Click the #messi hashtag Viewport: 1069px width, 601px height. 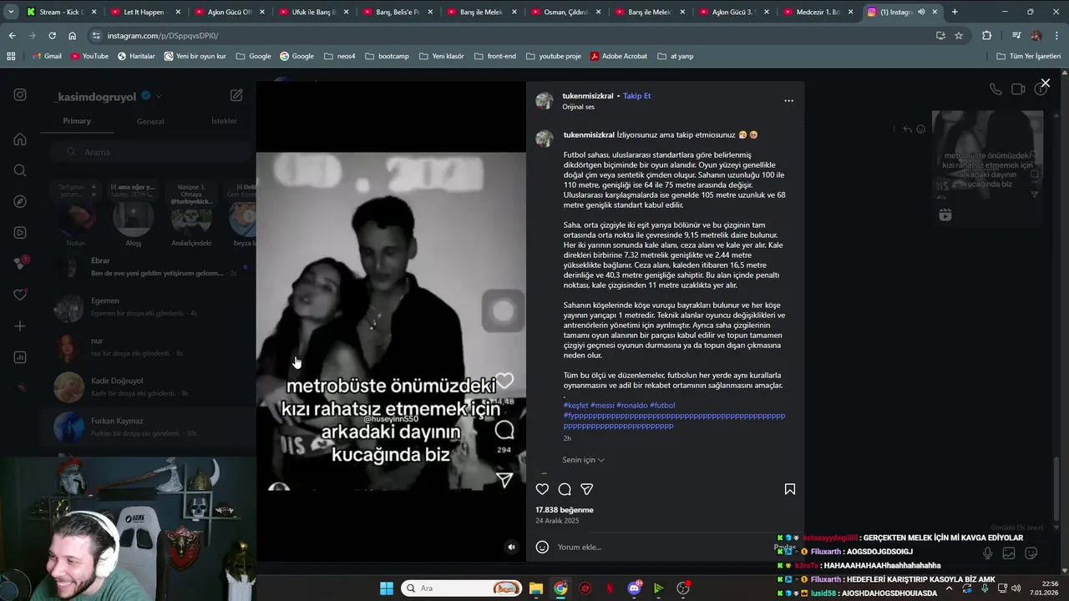pos(602,406)
